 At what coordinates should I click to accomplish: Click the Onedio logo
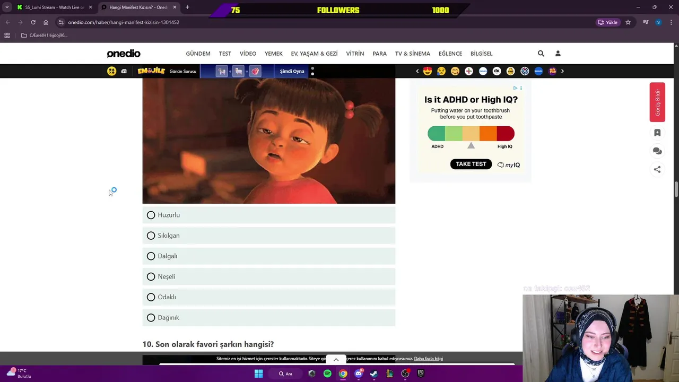pos(124,54)
